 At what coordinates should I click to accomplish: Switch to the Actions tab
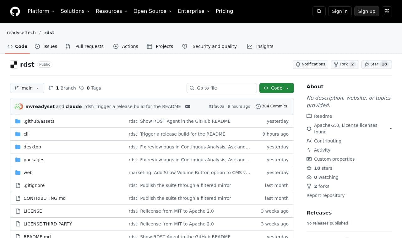tap(126, 46)
